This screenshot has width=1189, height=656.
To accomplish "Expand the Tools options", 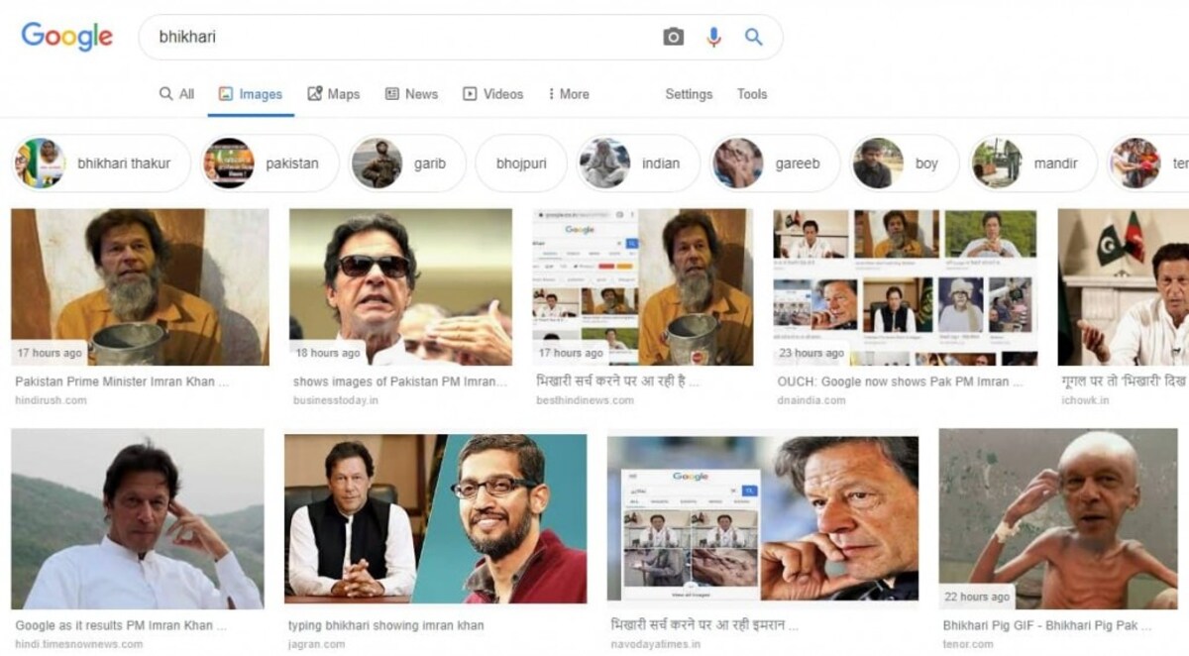I will pos(752,94).
